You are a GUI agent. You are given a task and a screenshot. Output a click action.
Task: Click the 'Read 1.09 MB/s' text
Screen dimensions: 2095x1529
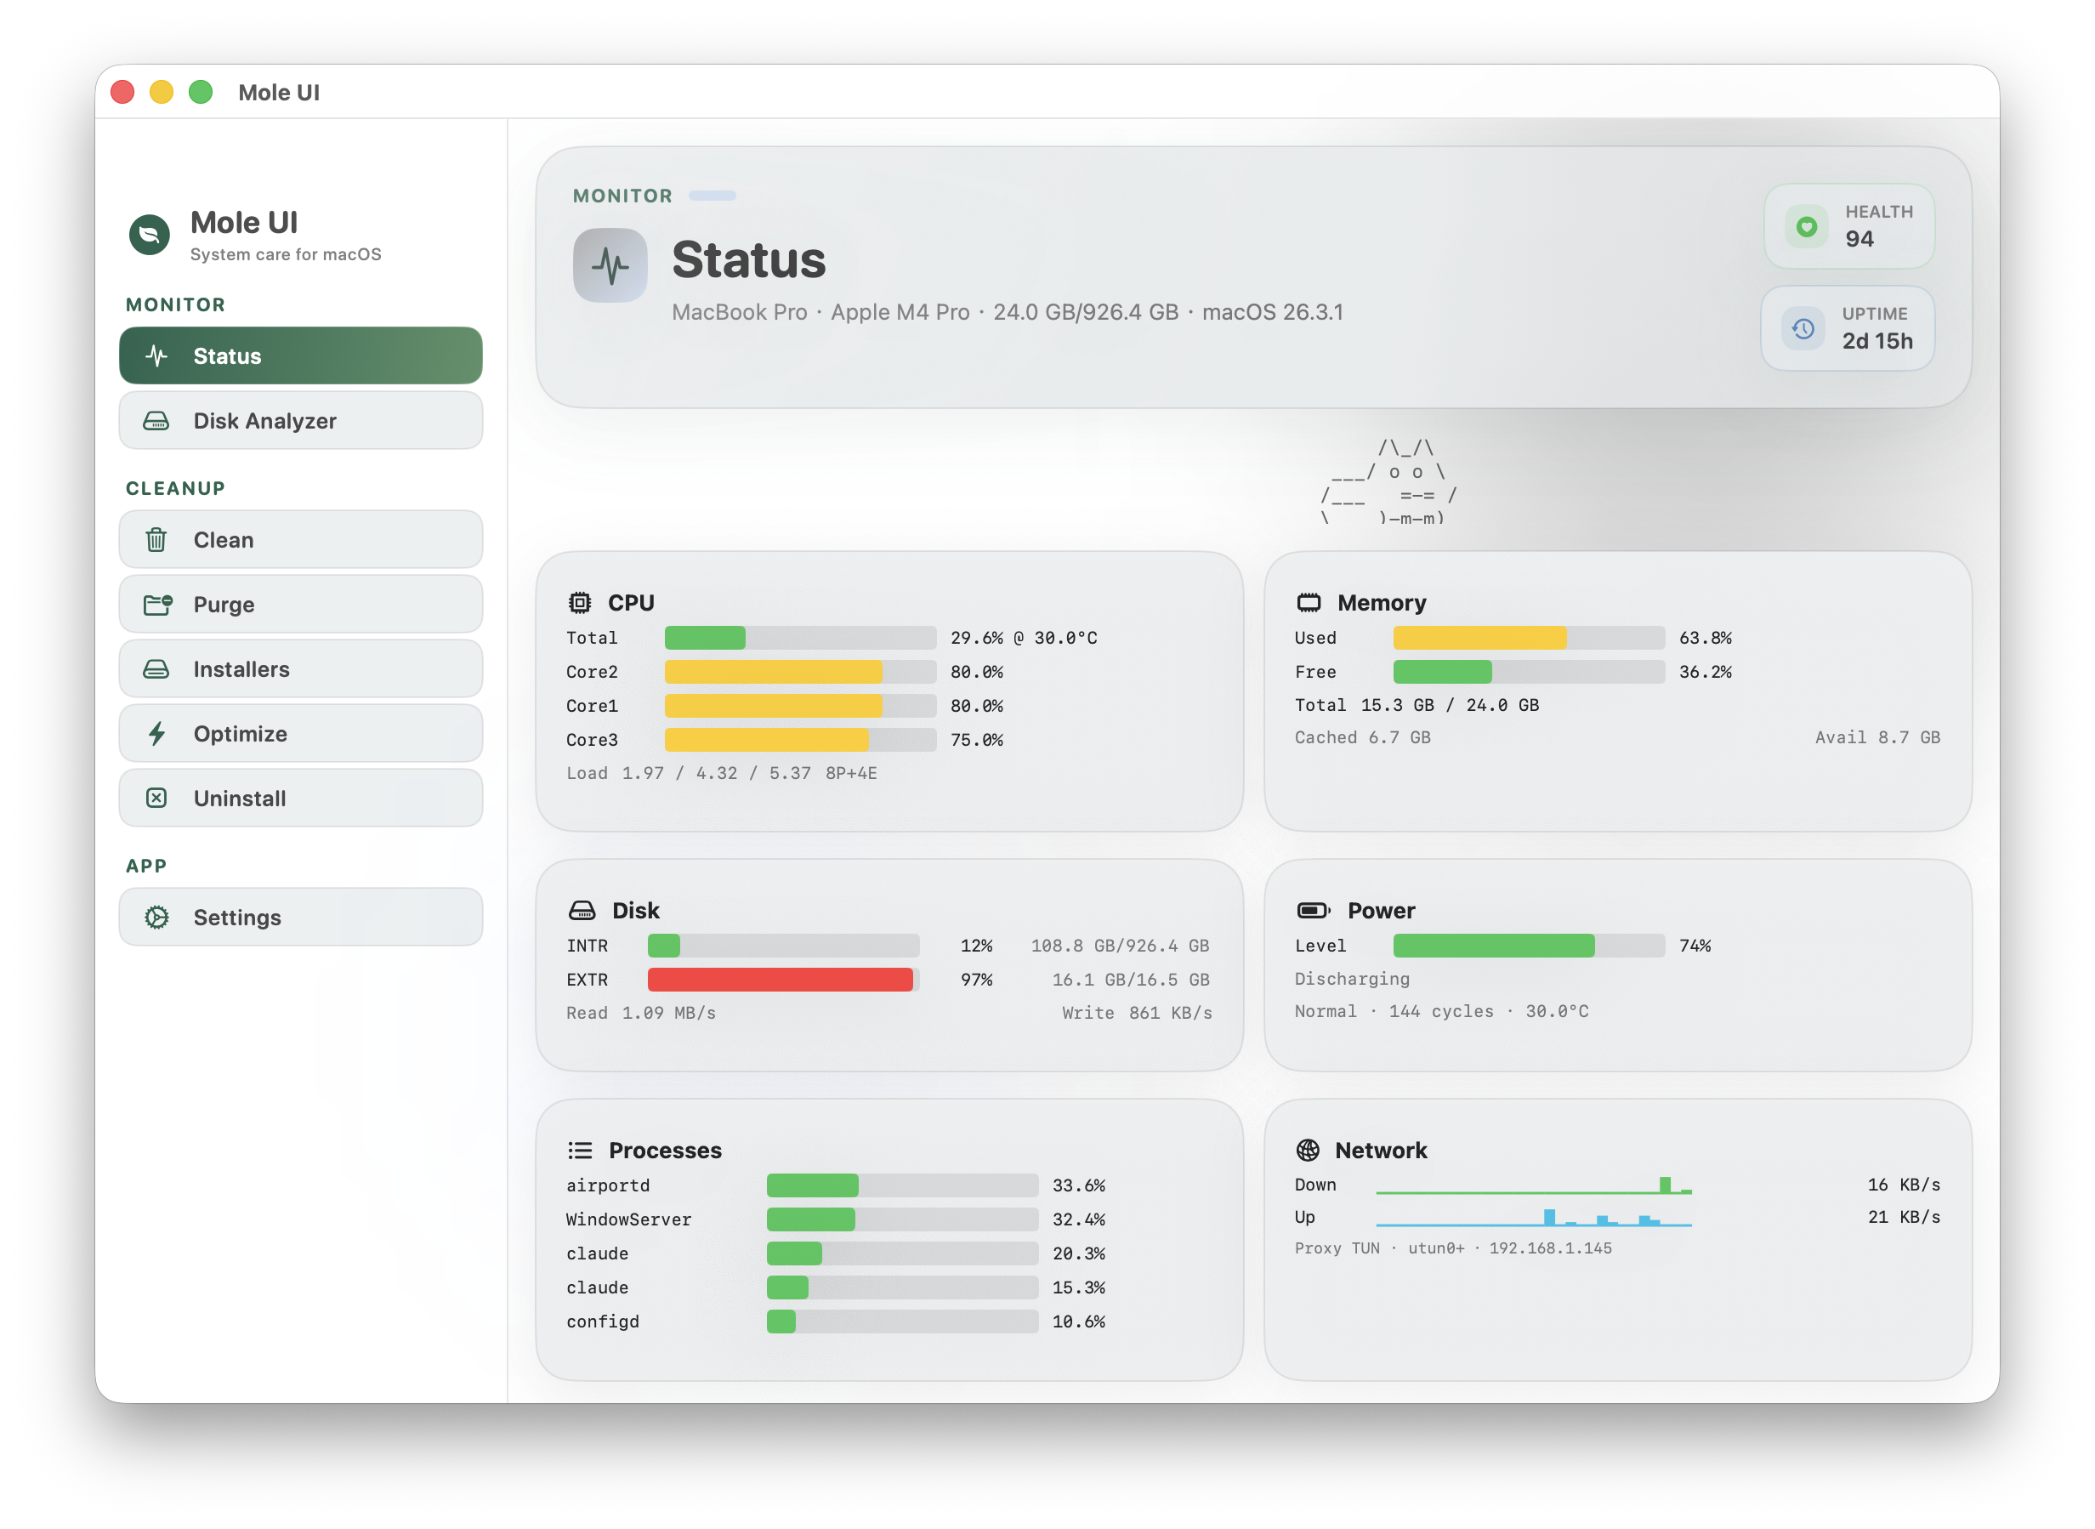[x=641, y=1014]
